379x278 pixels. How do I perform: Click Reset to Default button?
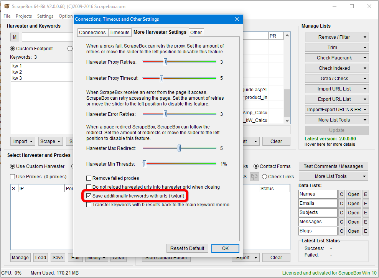(x=187, y=248)
